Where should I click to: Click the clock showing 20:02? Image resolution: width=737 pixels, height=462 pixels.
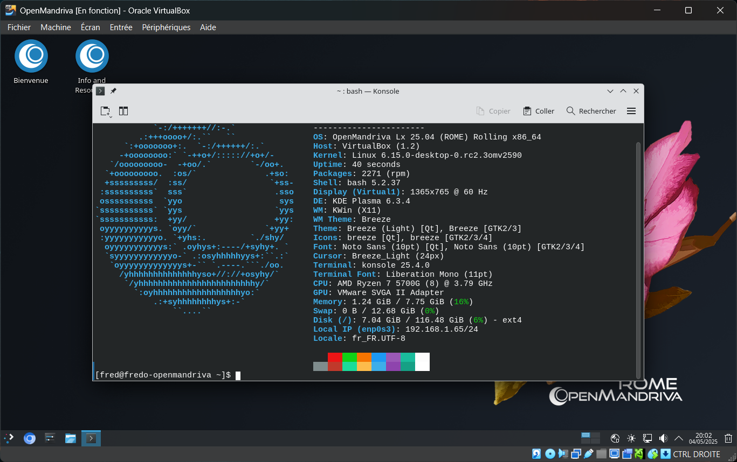pos(703,438)
